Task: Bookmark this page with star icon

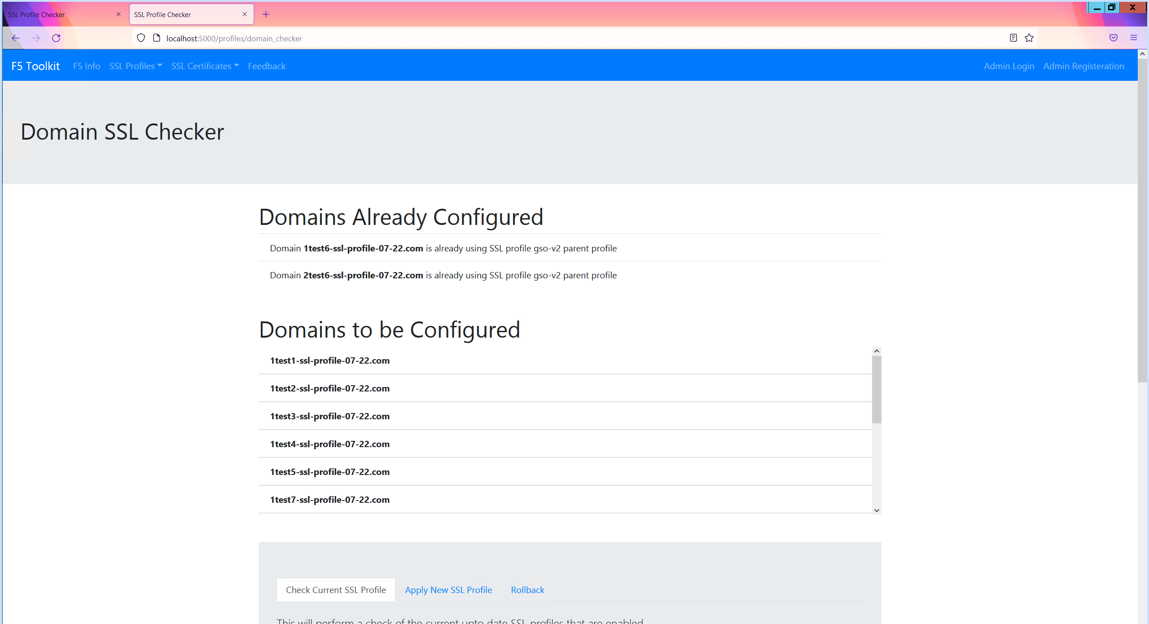Action: 1029,38
